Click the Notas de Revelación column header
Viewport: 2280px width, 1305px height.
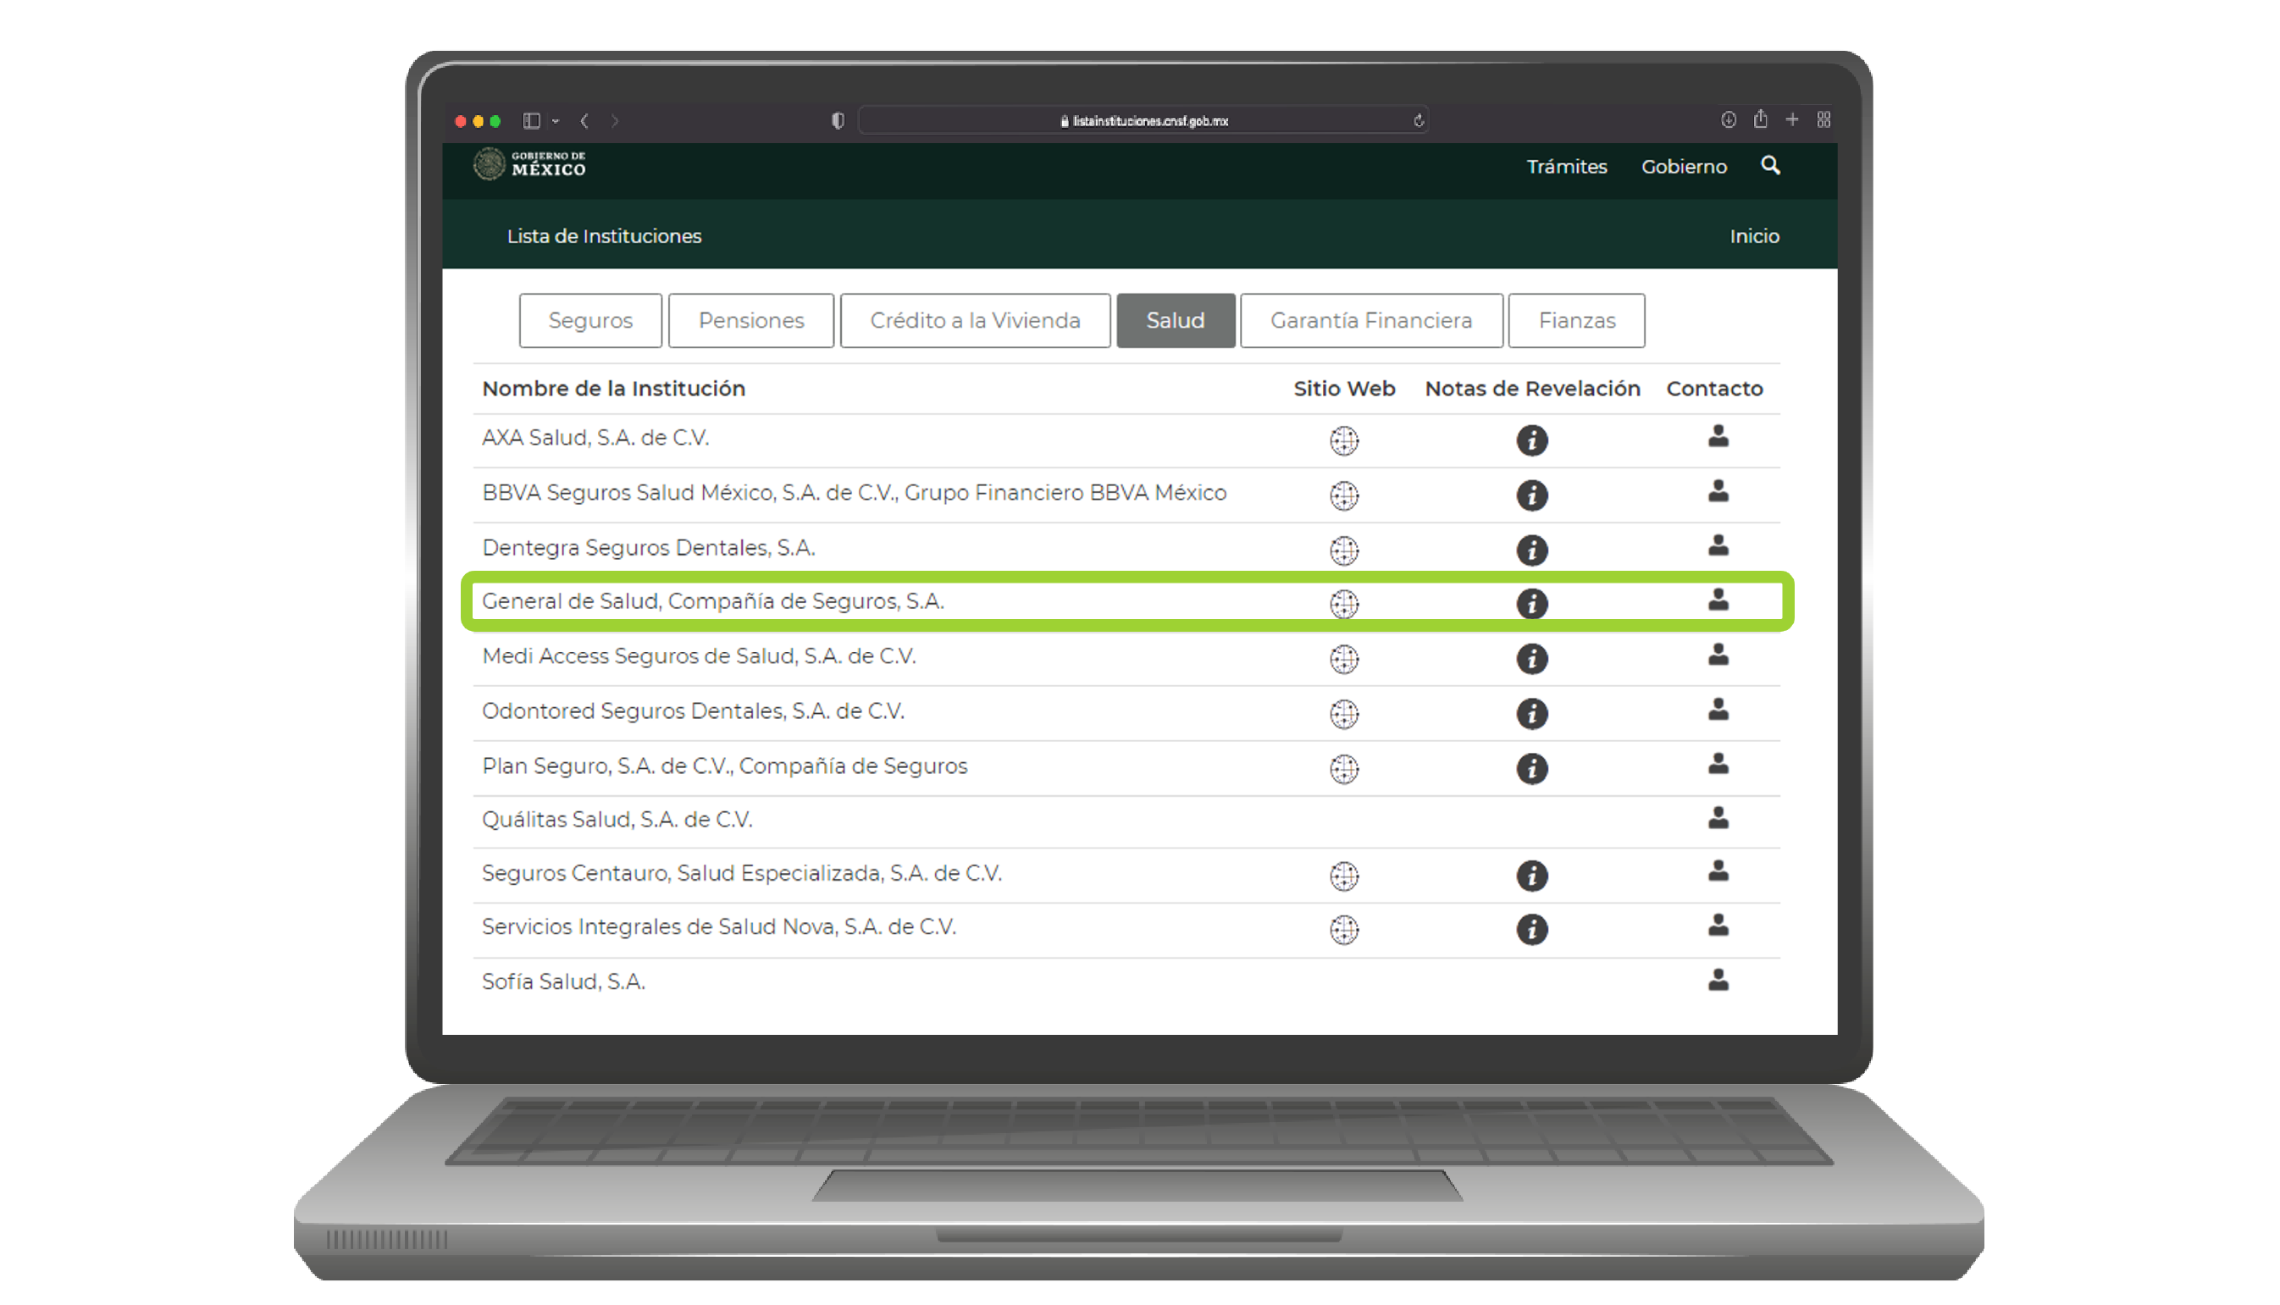pos(1532,389)
